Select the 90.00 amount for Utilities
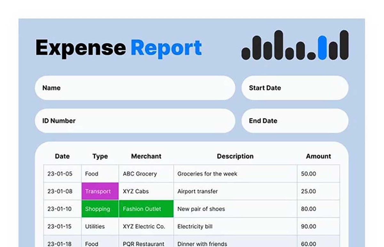This screenshot has width=384, height=247. [x=308, y=227]
